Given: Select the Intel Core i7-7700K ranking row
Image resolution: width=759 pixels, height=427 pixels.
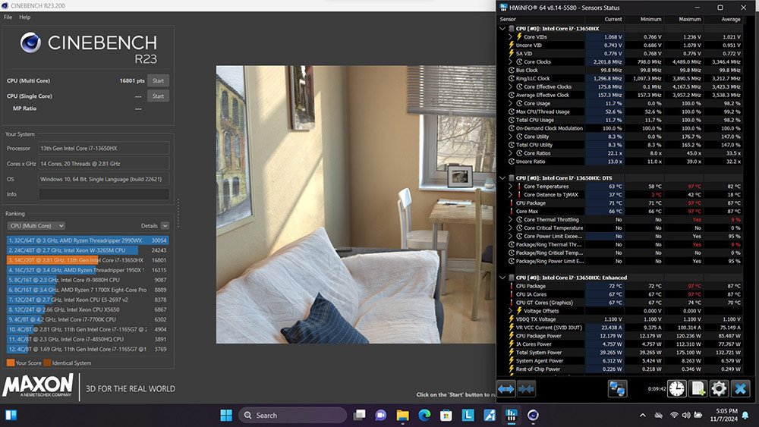Looking at the screenshot, I should click(87, 319).
